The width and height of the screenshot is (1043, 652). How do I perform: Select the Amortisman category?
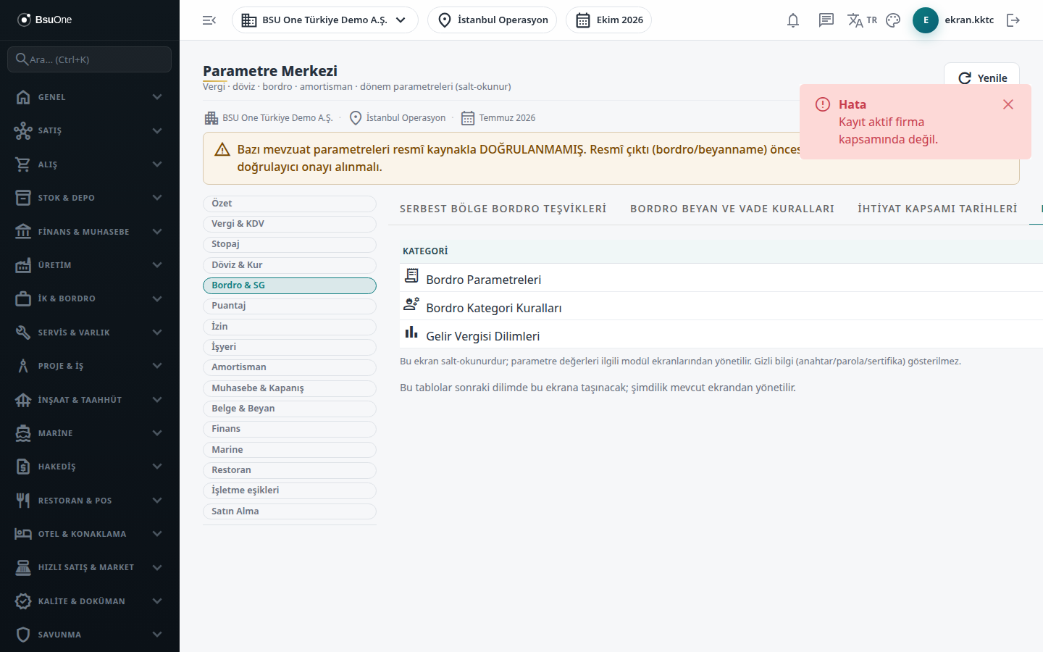[x=290, y=367]
